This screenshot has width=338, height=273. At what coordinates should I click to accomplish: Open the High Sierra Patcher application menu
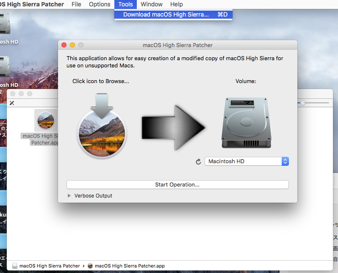coord(32,4)
